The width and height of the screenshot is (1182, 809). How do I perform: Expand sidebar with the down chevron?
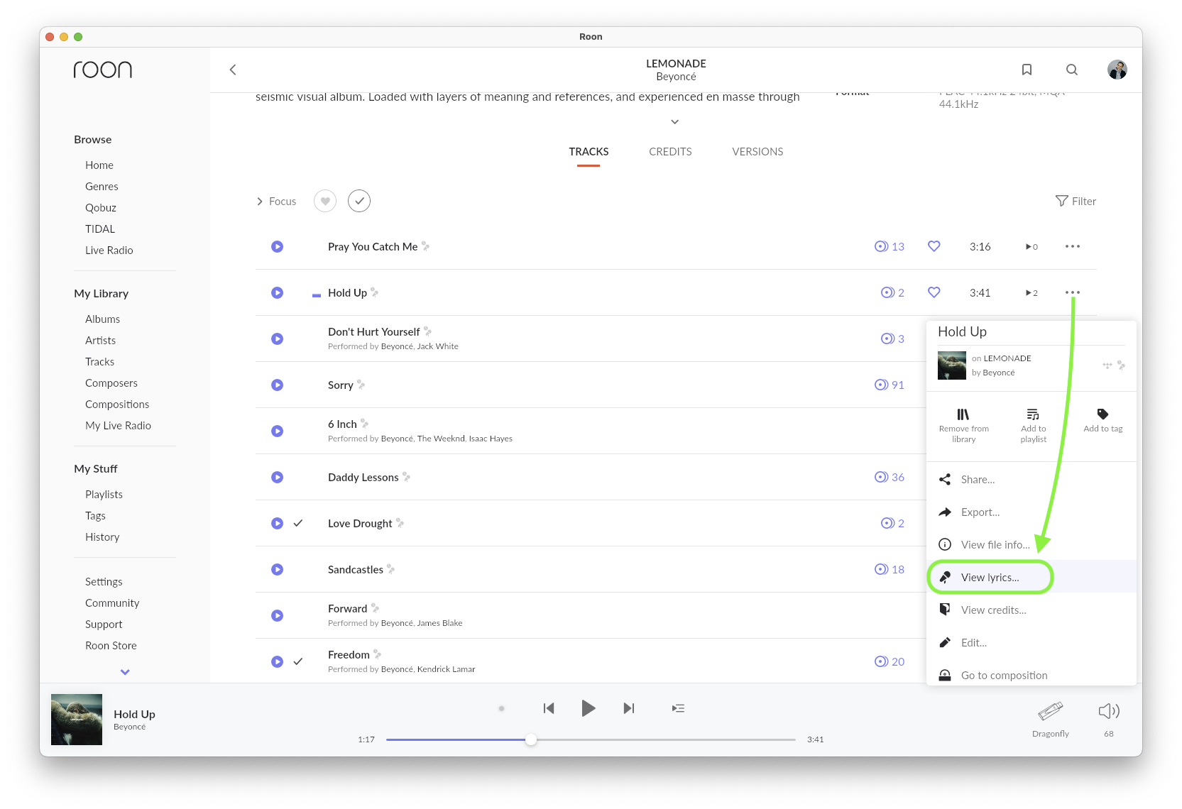[x=125, y=672]
